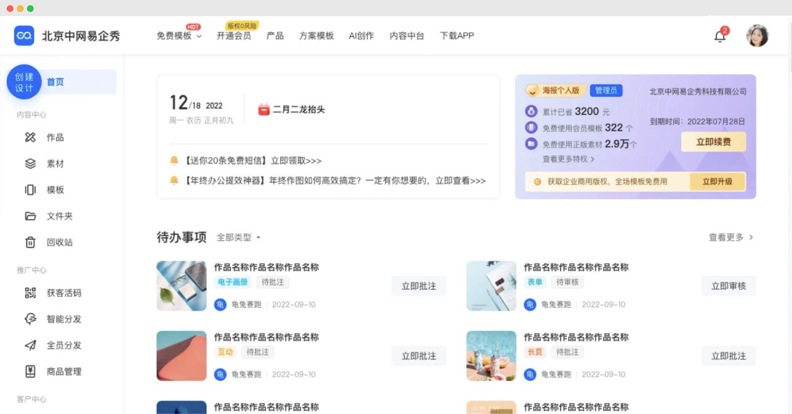Open 素材 materials via its layers icon

tap(30, 164)
